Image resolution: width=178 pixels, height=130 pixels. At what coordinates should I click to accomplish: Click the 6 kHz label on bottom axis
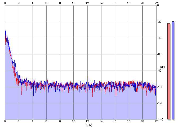point(46,121)
